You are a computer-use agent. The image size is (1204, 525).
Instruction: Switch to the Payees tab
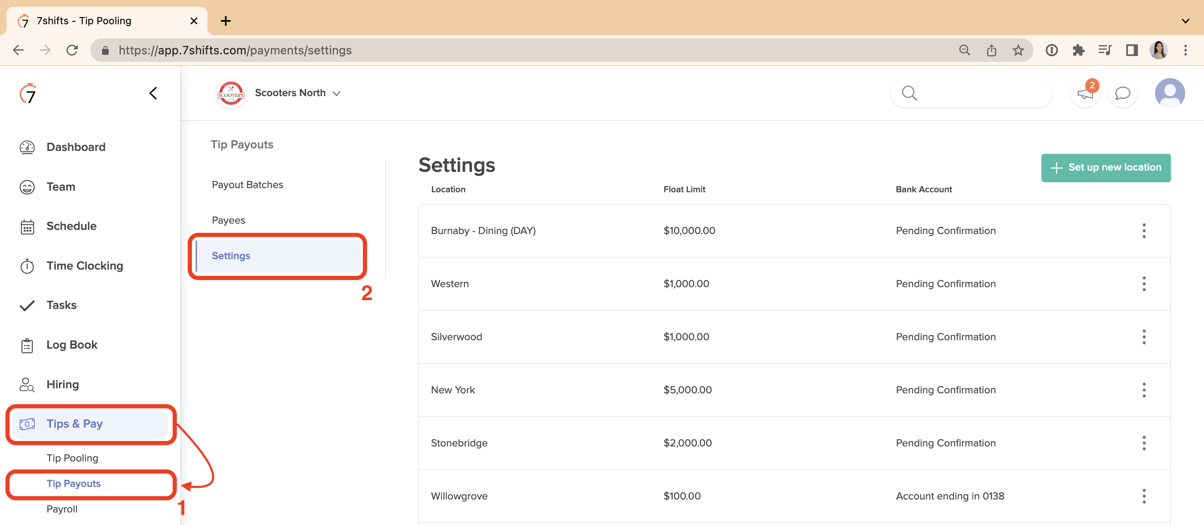coord(228,220)
